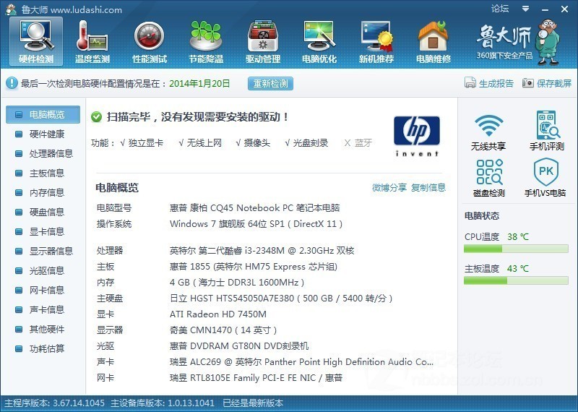Click the 4 GB 海力士 DDR3L memory value

click(x=237, y=283)
